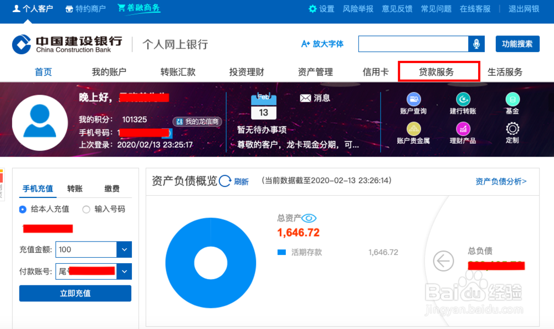The image size is (554, 329).
Task: Click 退出网银 logout link
Action: click(x=524, y=9)
